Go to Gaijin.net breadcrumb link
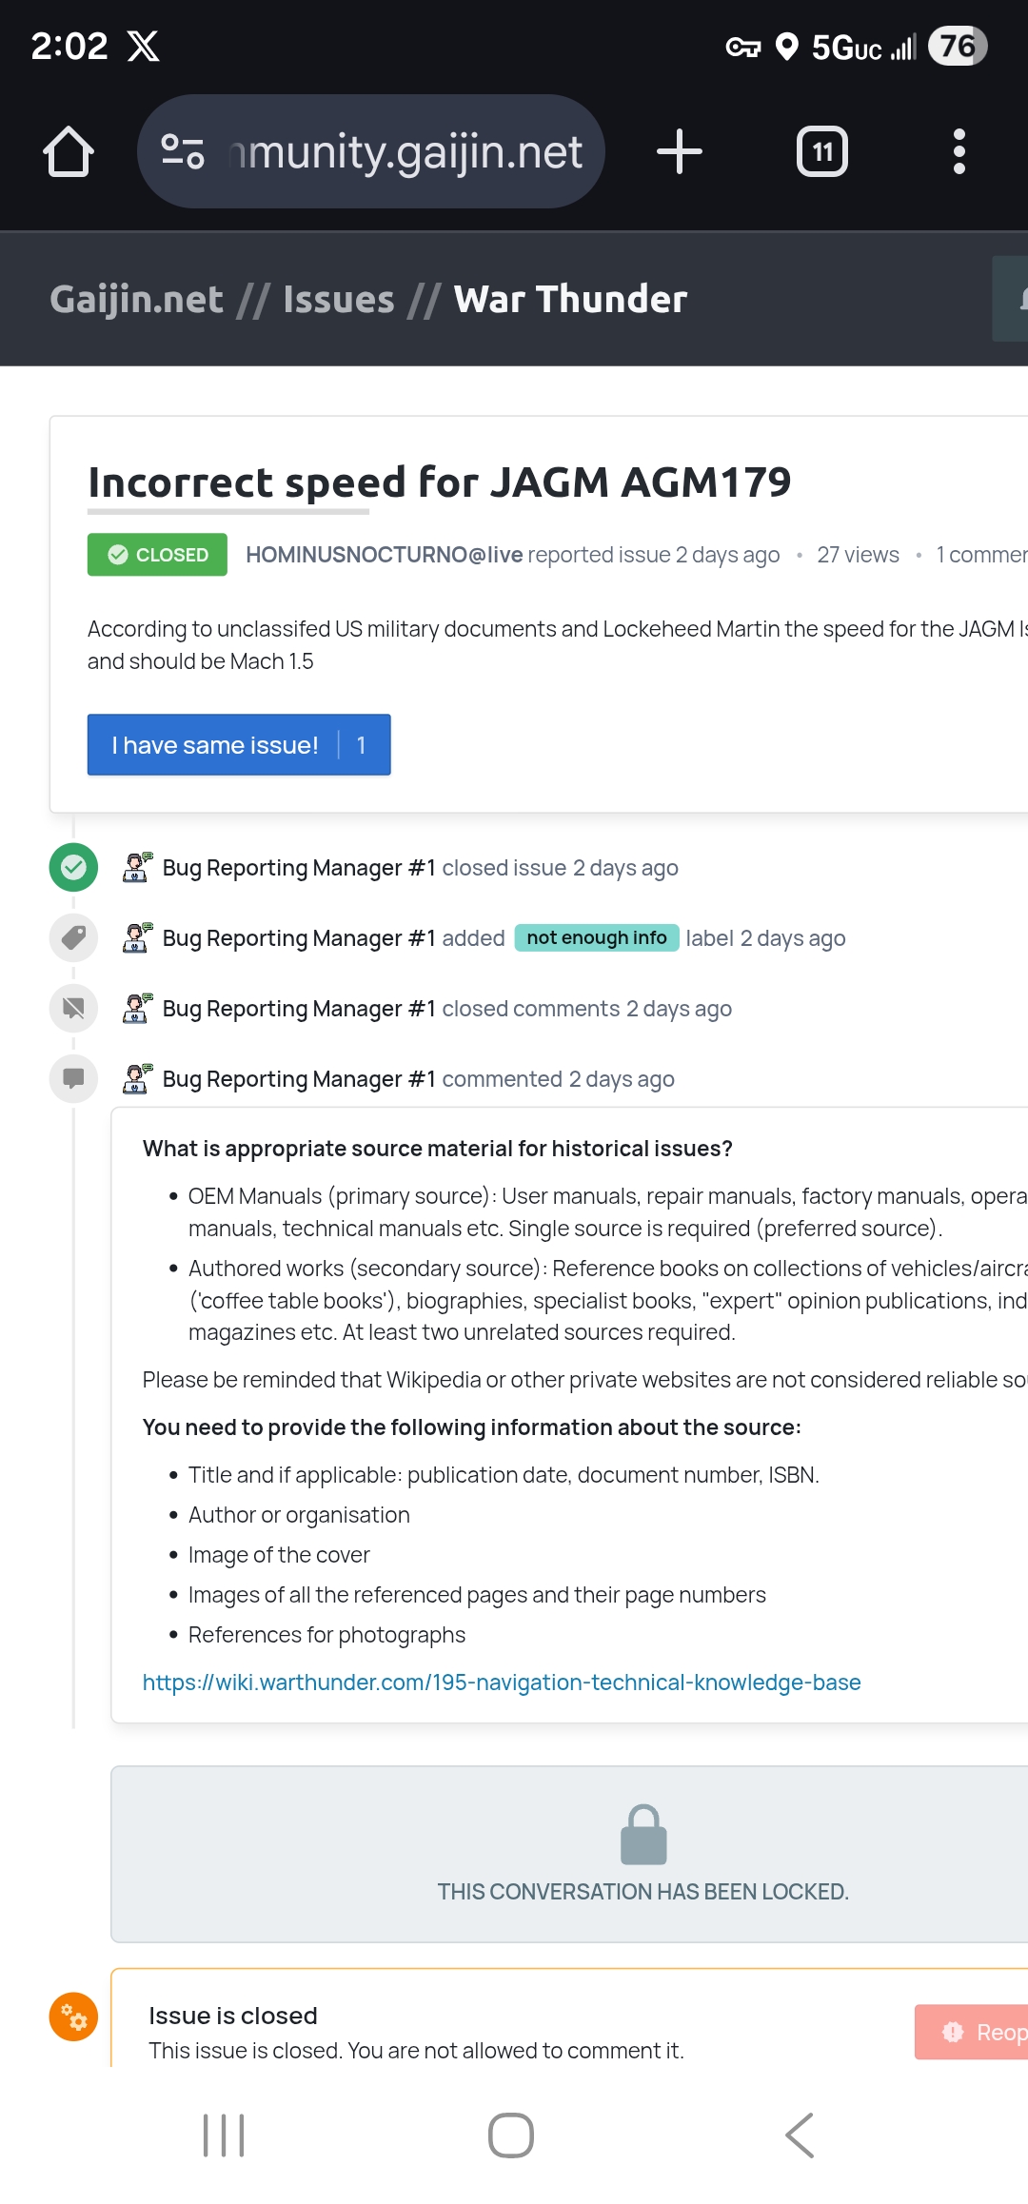The width and height of the screenshot is (1028, 2204). (x=136, y=300)
